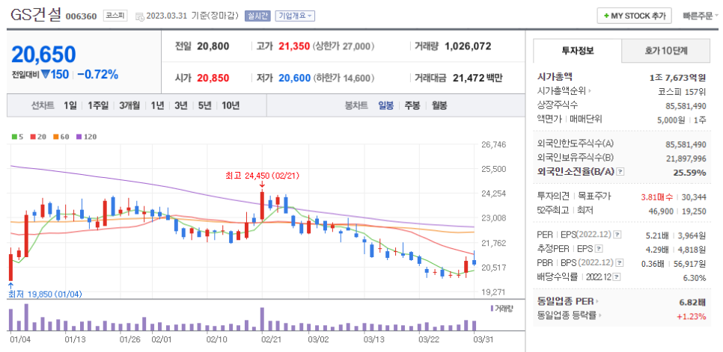Viewport: 723px width, 352px height.
Task: Open help icon beside 외국인소진율(B/A)
Action: pyautogui.click(x=620, y=172)
